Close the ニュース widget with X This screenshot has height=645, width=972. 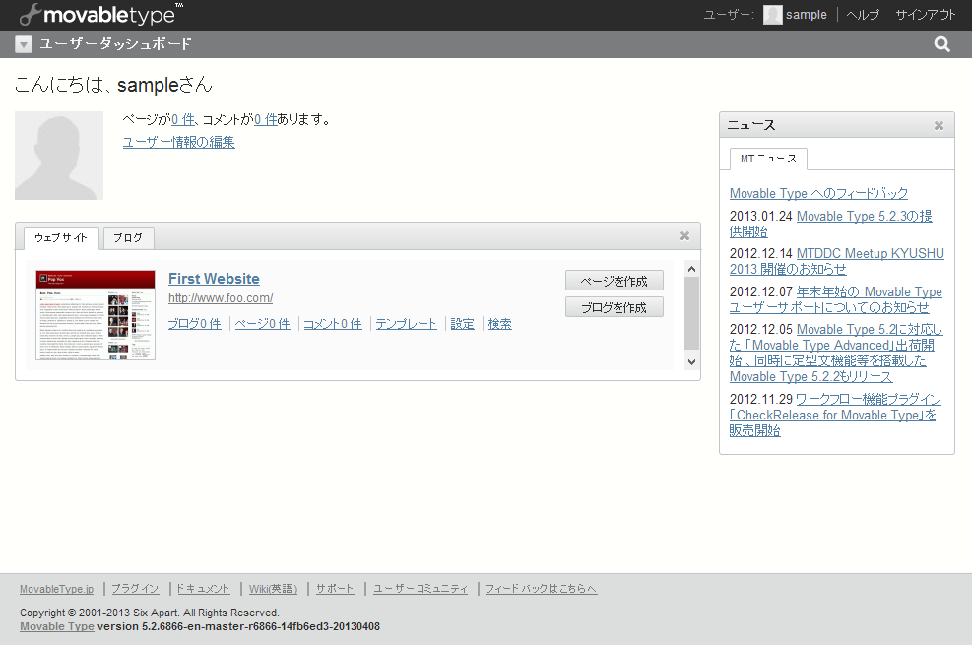(x=940, y=126)
